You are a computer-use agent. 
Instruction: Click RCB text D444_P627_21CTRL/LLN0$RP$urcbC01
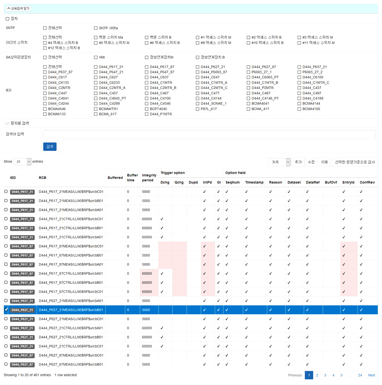(71, 346)
